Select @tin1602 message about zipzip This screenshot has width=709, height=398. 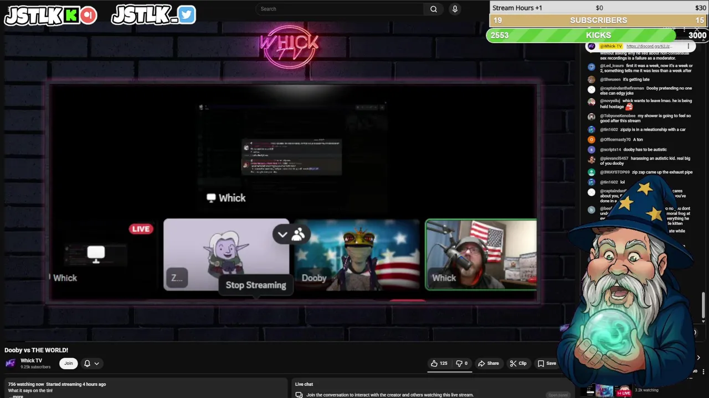[x=653, y=130]
